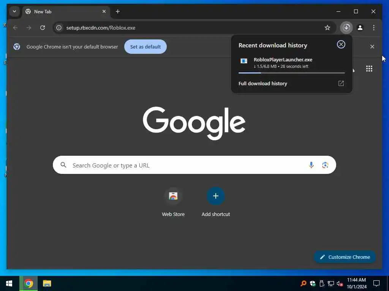This screenshot has height=291, width=389.
Task: Click the forward navigation arrow
Action: pos(29,28)
